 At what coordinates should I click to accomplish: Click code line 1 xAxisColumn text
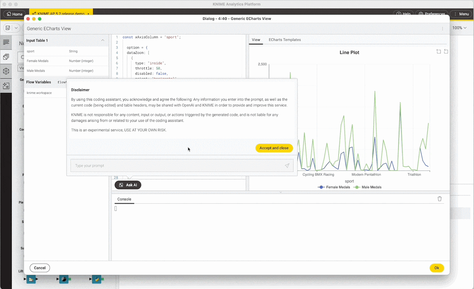click(x=152, y=37)
